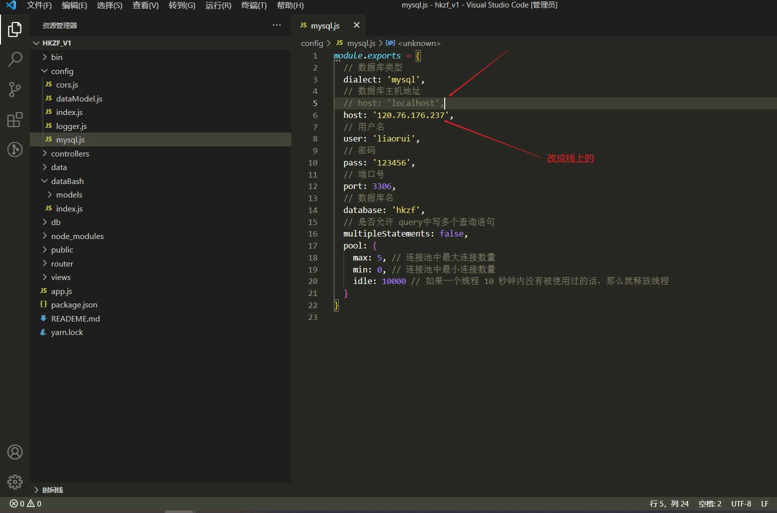777x513 pixels.
Task: Click the host IP '120.76.176.237' string
Action: pyautogui.click(x=411, y=115)
